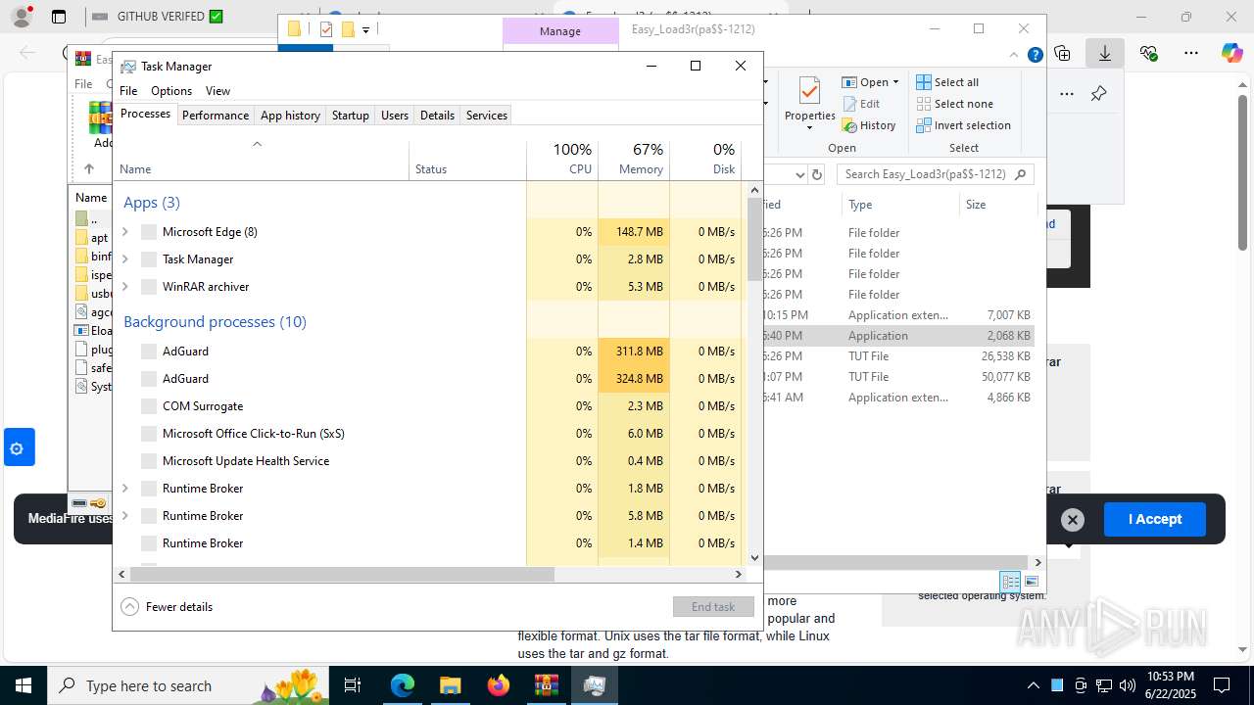1254x705 pixels.
Task: Open Task Manager View menu
Action: point(217,91)
